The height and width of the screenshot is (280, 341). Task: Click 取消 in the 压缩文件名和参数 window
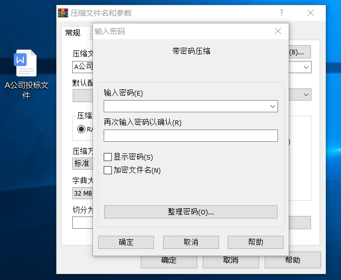tap(231, 262)
